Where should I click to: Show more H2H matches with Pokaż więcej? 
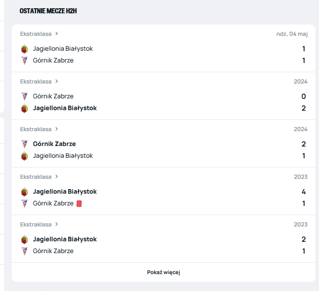click(x=163, y=272)
